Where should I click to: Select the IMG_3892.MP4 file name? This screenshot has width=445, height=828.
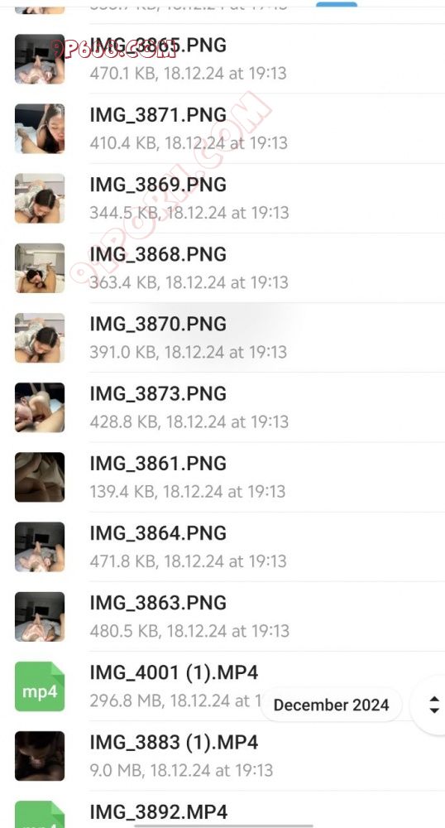point(159,811)
